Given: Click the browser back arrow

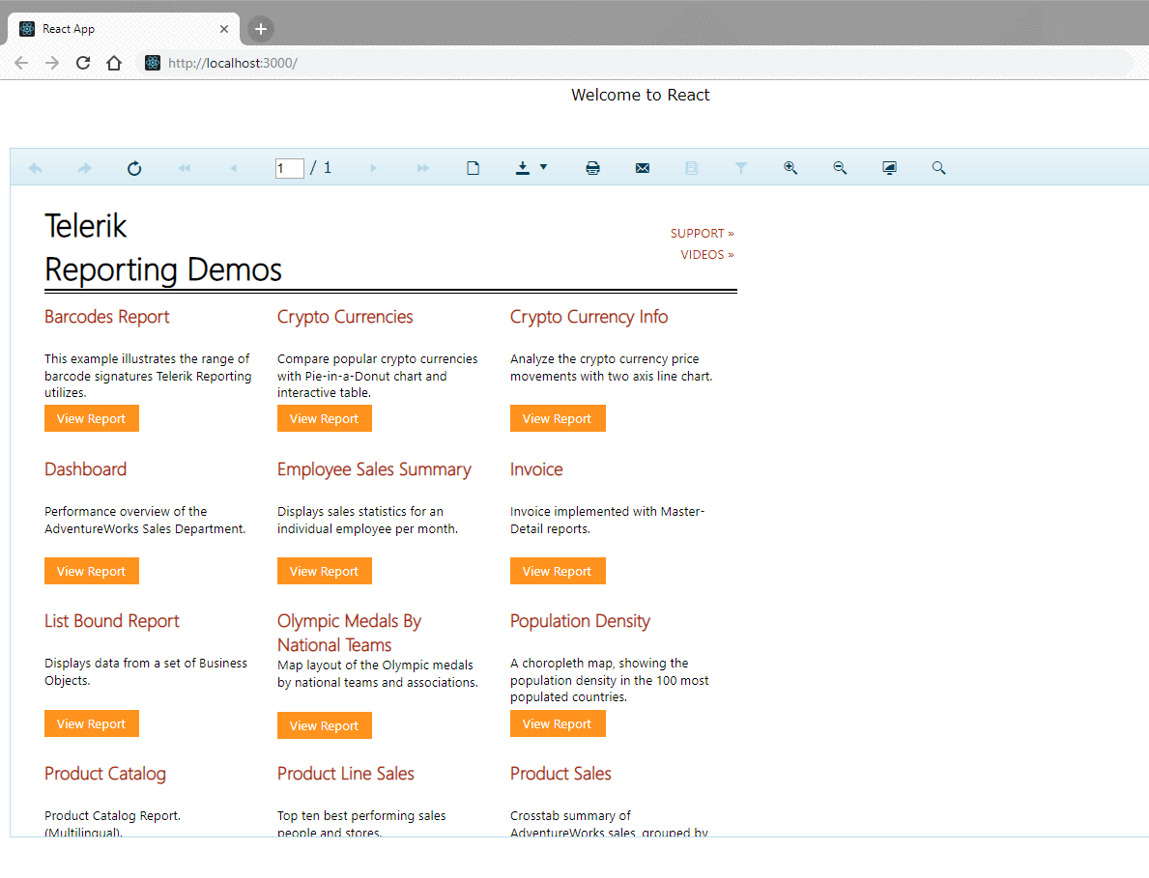Looking at the screenshot, I should [21, 63].
